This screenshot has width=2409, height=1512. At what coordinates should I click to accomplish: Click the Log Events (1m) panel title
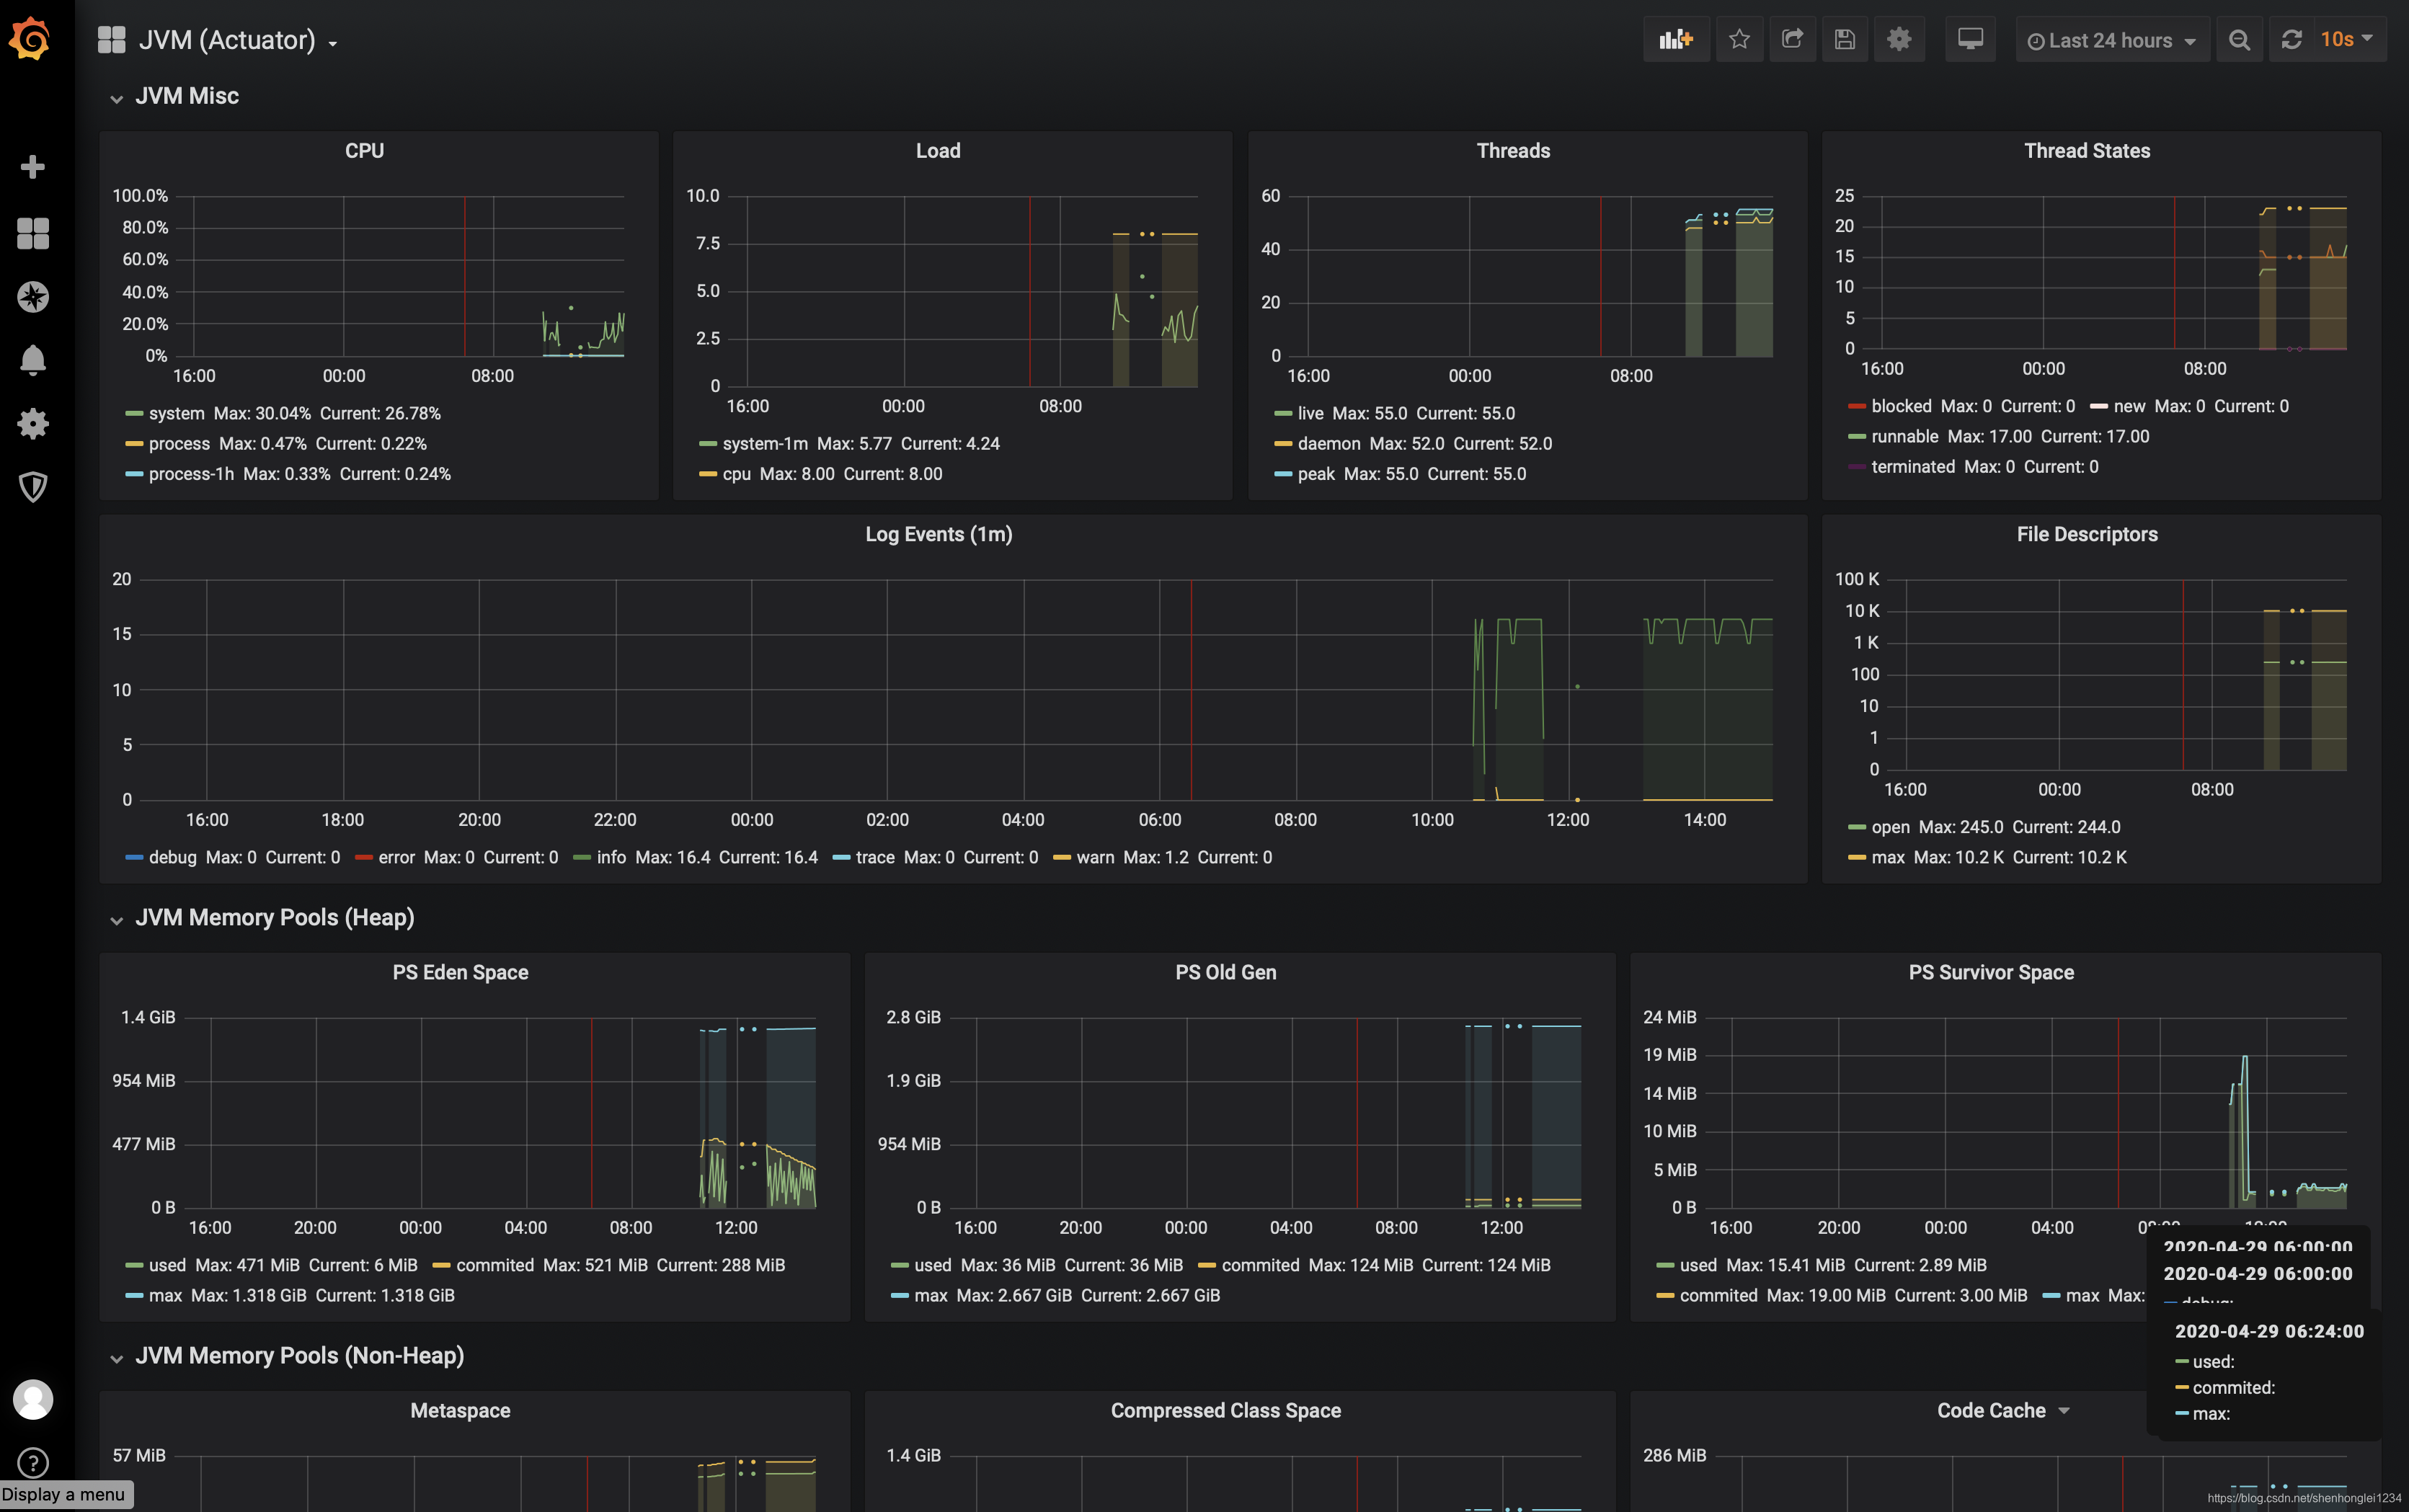[x=938, y=534]
